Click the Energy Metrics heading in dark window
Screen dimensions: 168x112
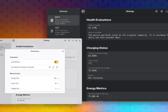(96, 88)
